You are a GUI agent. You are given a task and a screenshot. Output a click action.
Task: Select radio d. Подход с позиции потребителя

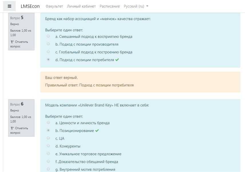(x=48, y=59)
